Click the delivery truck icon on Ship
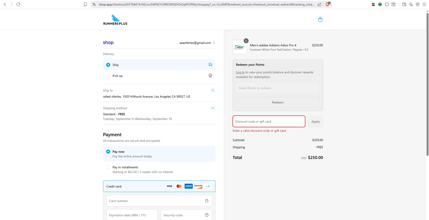 coord(210,64)
